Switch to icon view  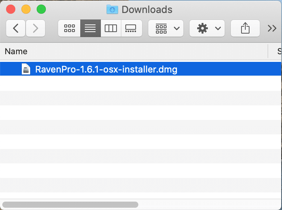[69, 28]
